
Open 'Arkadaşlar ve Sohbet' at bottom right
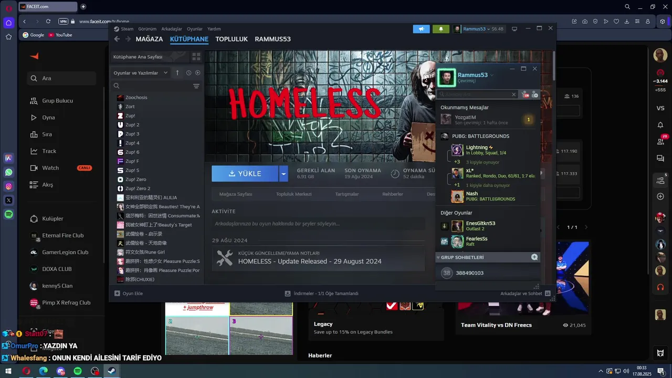525,293
